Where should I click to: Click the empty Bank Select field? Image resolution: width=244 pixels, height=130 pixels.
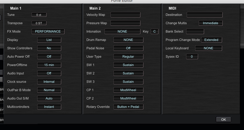(x=195, y=31)
